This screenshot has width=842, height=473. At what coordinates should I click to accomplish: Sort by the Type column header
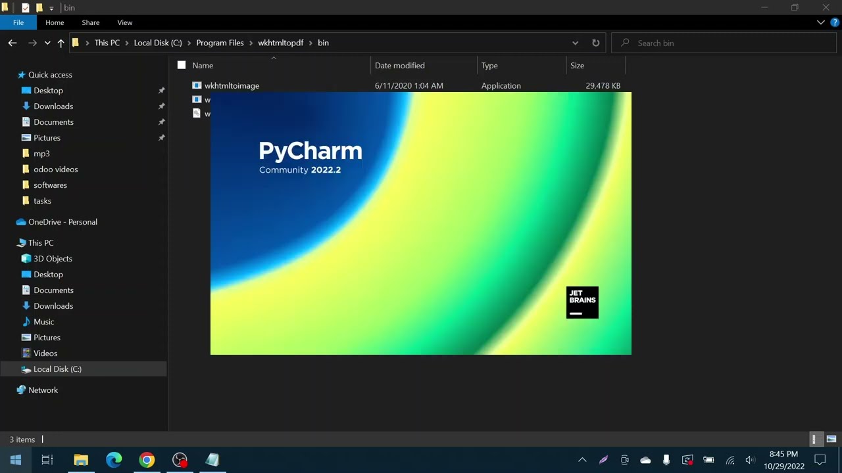(x=489, y=65)
